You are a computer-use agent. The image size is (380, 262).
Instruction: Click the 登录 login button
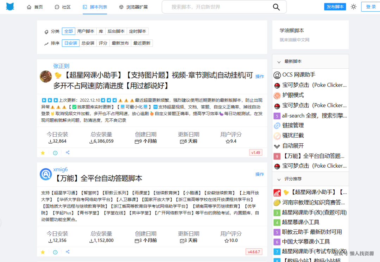tap(371, 7)
